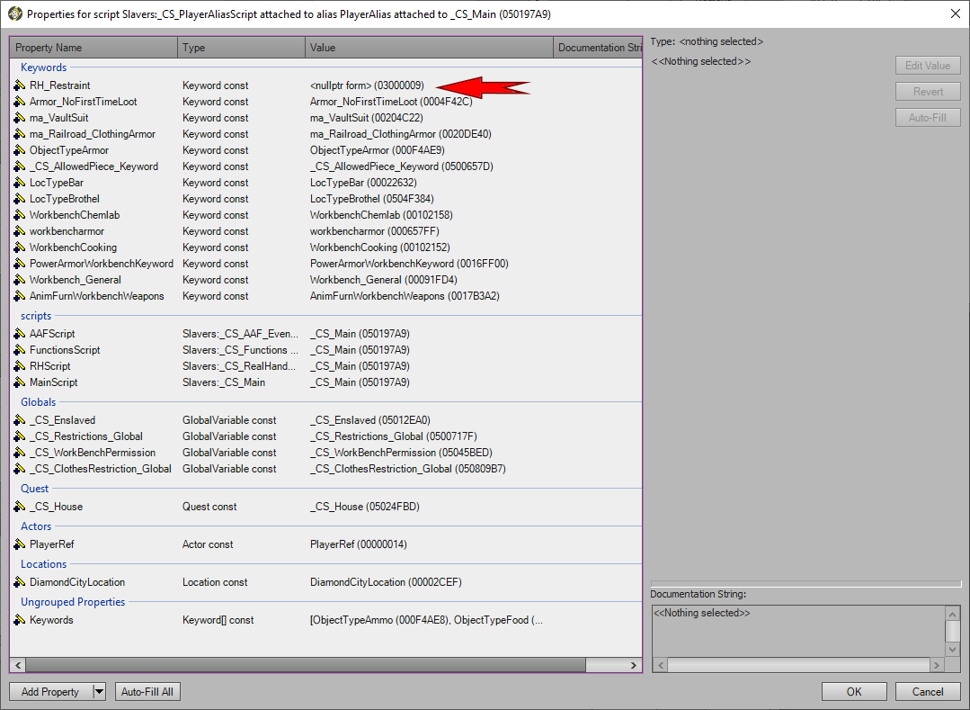Cancel the properties dialog

pyautogui.click(x=928, y=691)
